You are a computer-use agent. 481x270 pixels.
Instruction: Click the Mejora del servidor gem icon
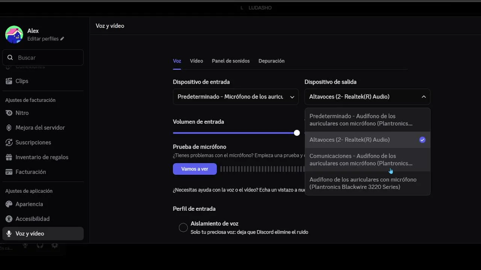click(9, 127)
